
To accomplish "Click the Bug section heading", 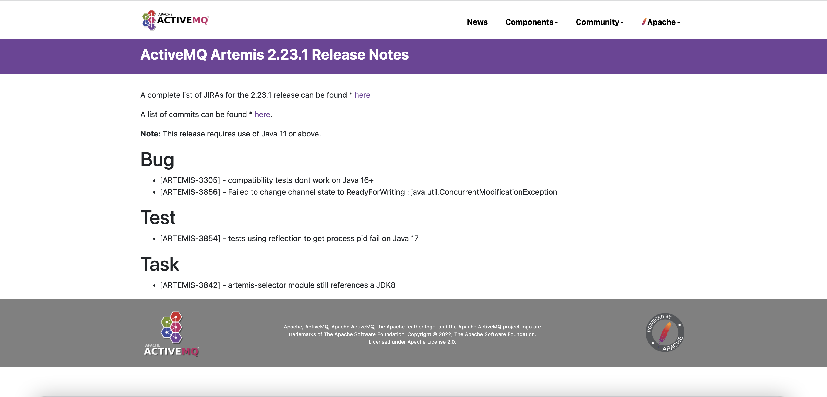I will click(157, 159).
